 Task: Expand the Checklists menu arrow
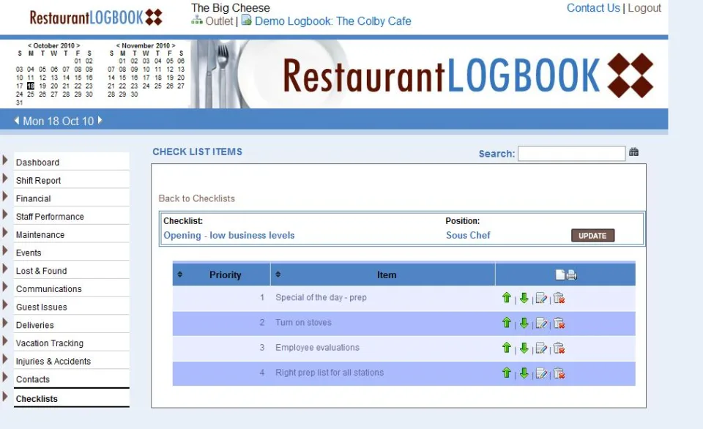pyautogui.click(x=5, y=396)
